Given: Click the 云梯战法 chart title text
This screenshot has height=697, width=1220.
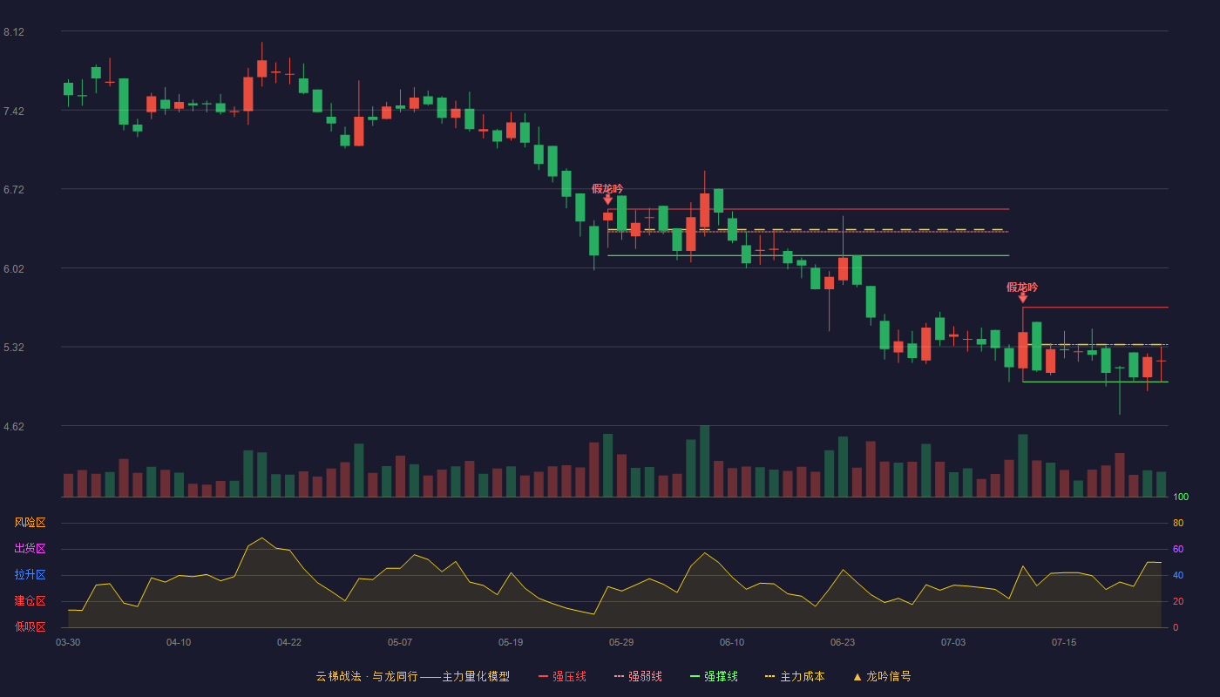Looking at the screenshot, I should click(338, 676).
